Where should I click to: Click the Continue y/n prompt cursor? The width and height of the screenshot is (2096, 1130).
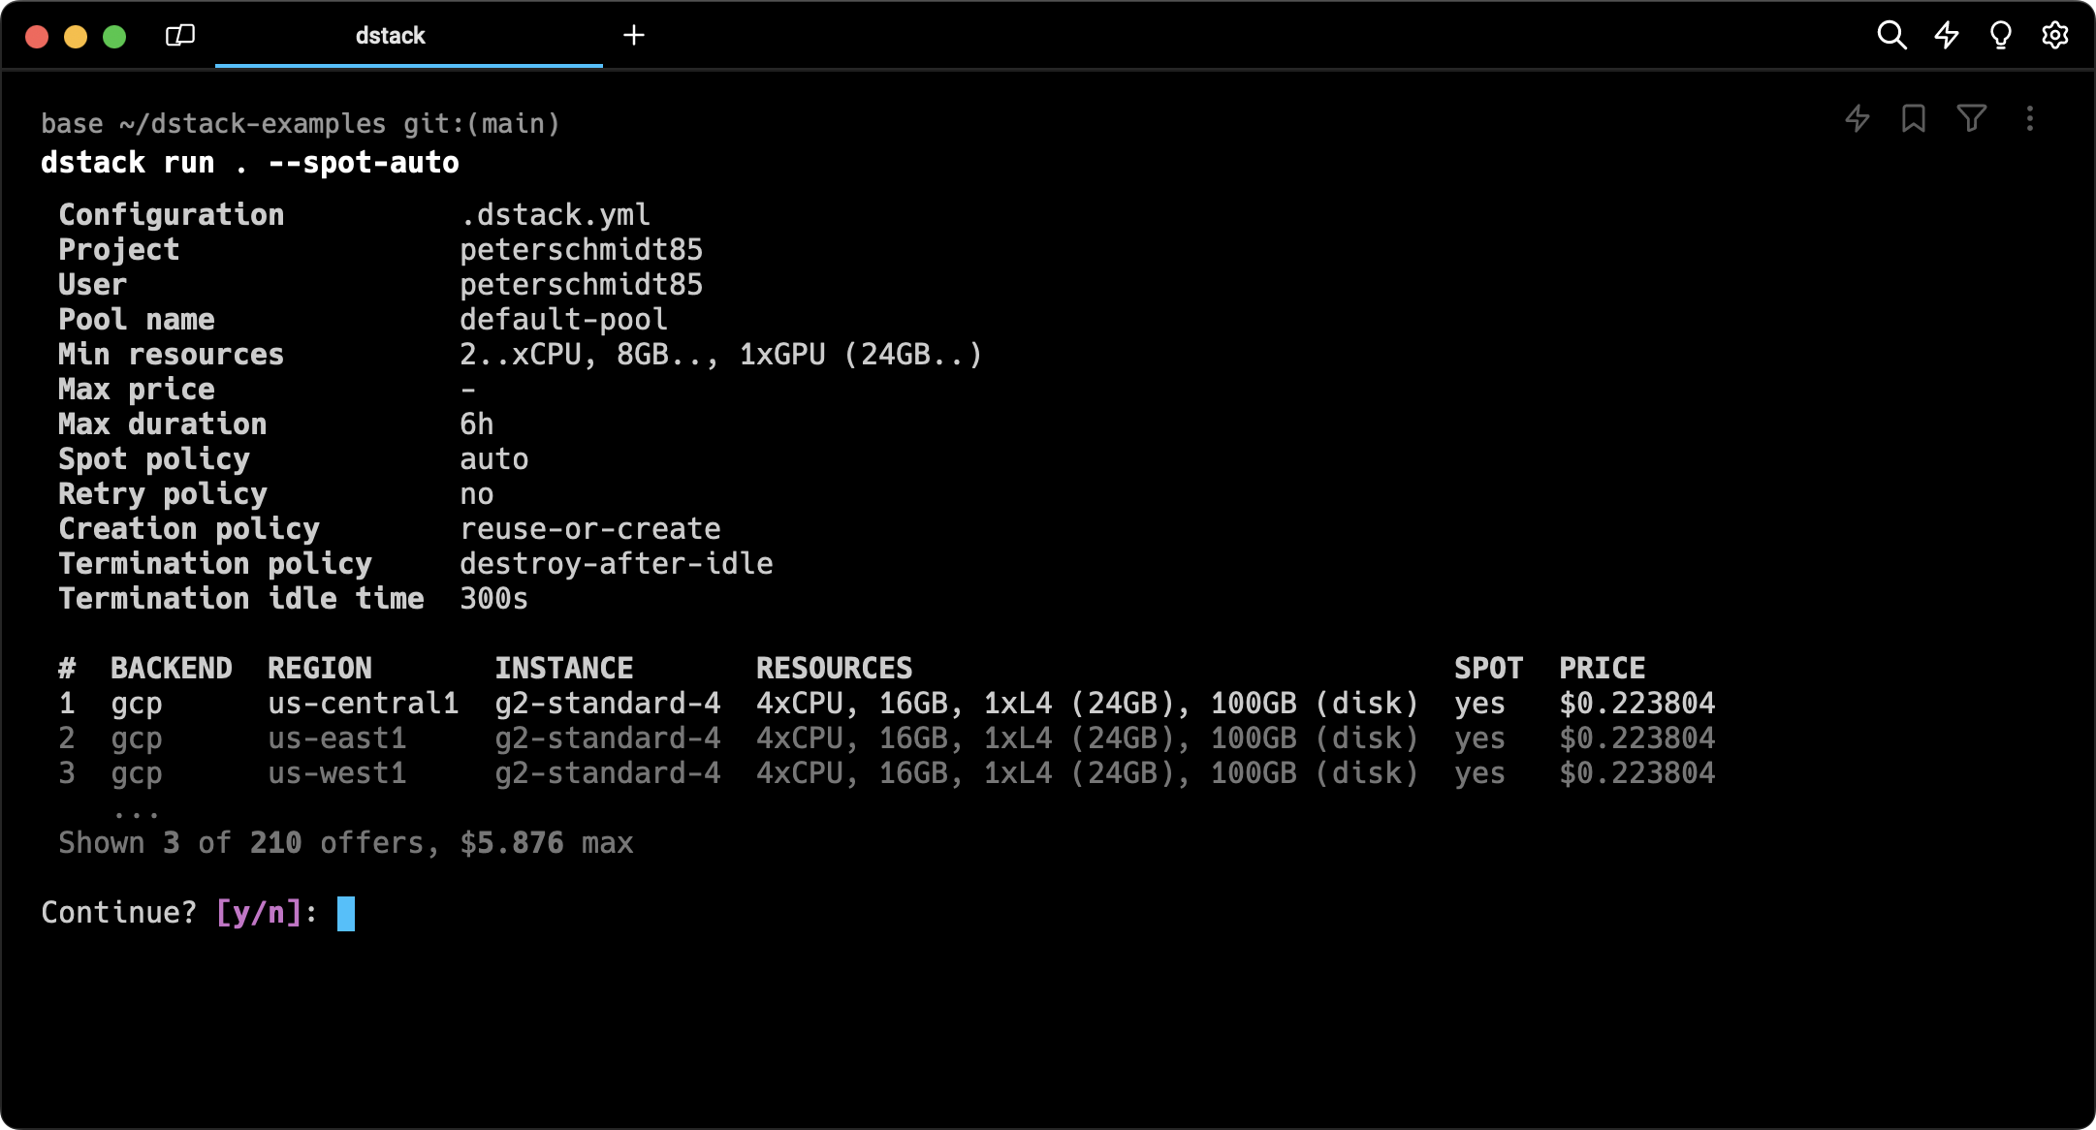[x=346, y=913]
